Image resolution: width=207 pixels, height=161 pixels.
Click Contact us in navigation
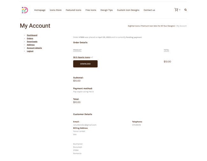149,10
